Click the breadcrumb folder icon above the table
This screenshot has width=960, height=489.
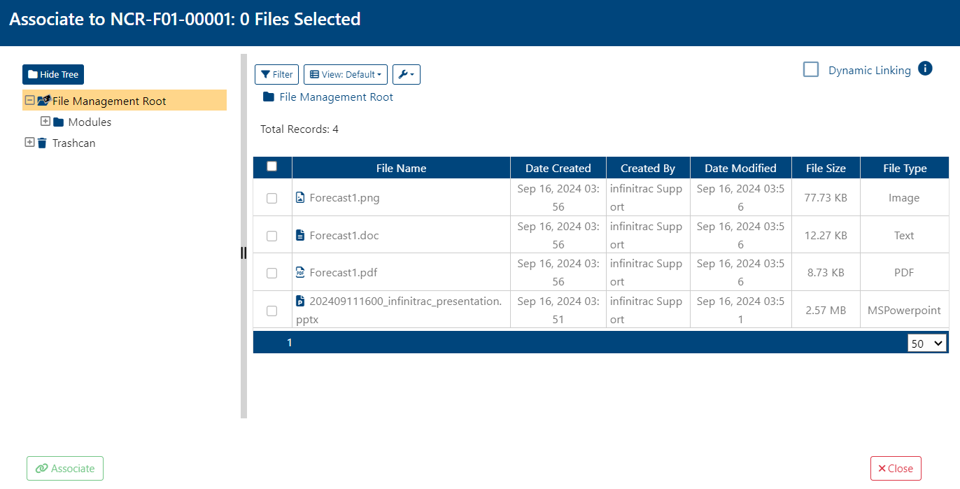pos(269,97)
